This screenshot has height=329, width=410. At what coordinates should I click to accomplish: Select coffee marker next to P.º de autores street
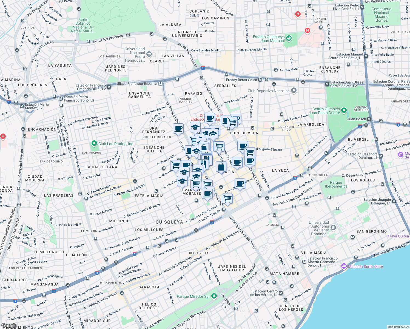point(240,184)
